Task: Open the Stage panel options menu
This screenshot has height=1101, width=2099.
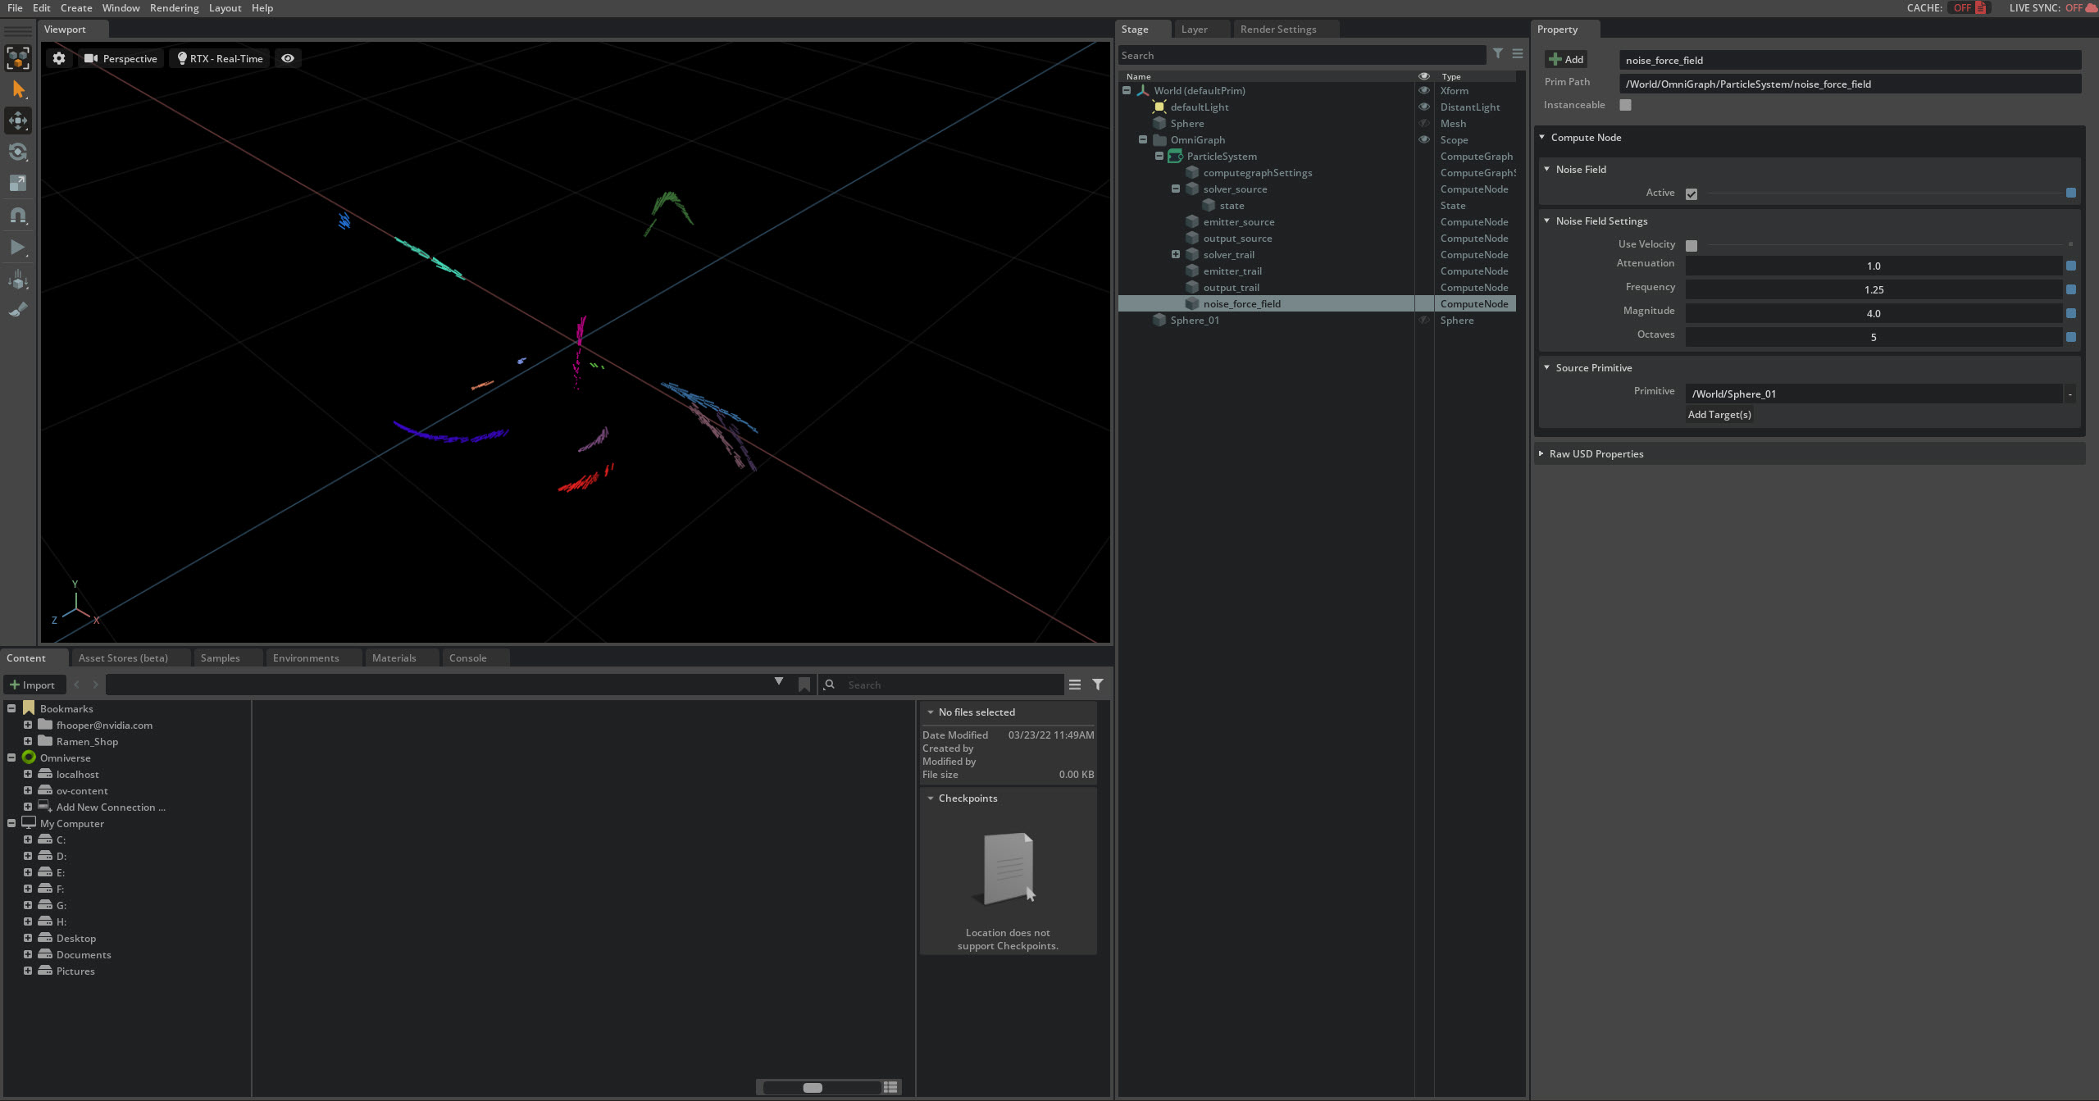Action: 1518,53
